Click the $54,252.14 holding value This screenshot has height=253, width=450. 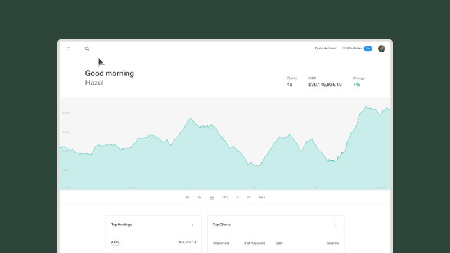coord(187,242)
